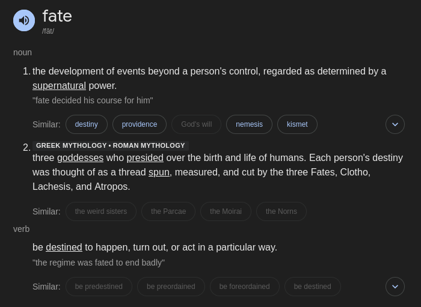
Task: Click the 'be foreordained' synonym chip
Action: click(x=244, y=287)
